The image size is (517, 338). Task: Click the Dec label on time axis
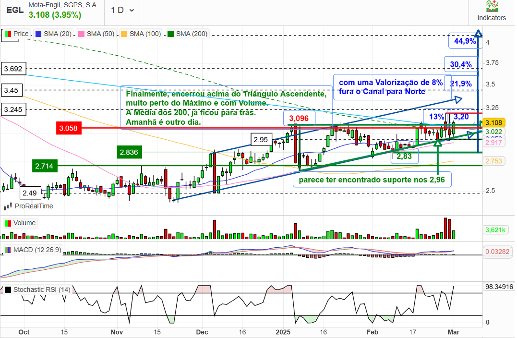click(x=202, y=332)
